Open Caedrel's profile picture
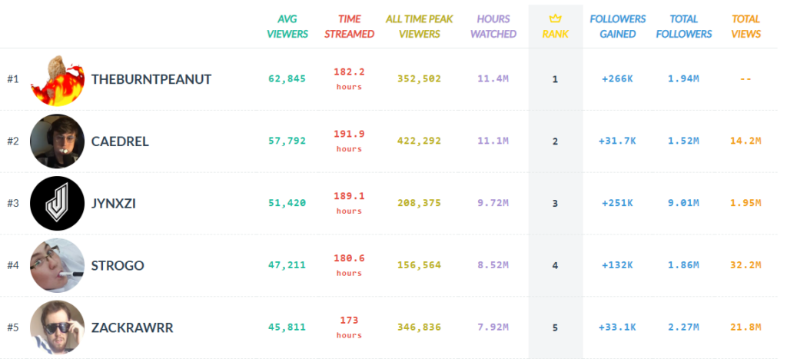This screenshot has height=359, width=787. click(57, 141)
